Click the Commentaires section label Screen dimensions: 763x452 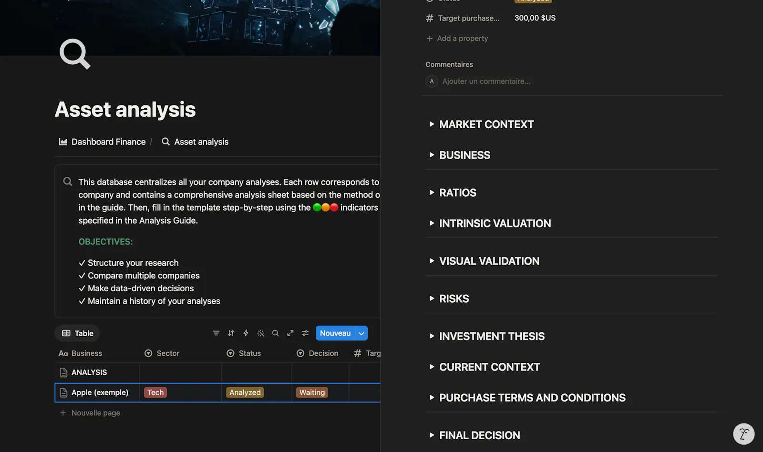point(449,64)
